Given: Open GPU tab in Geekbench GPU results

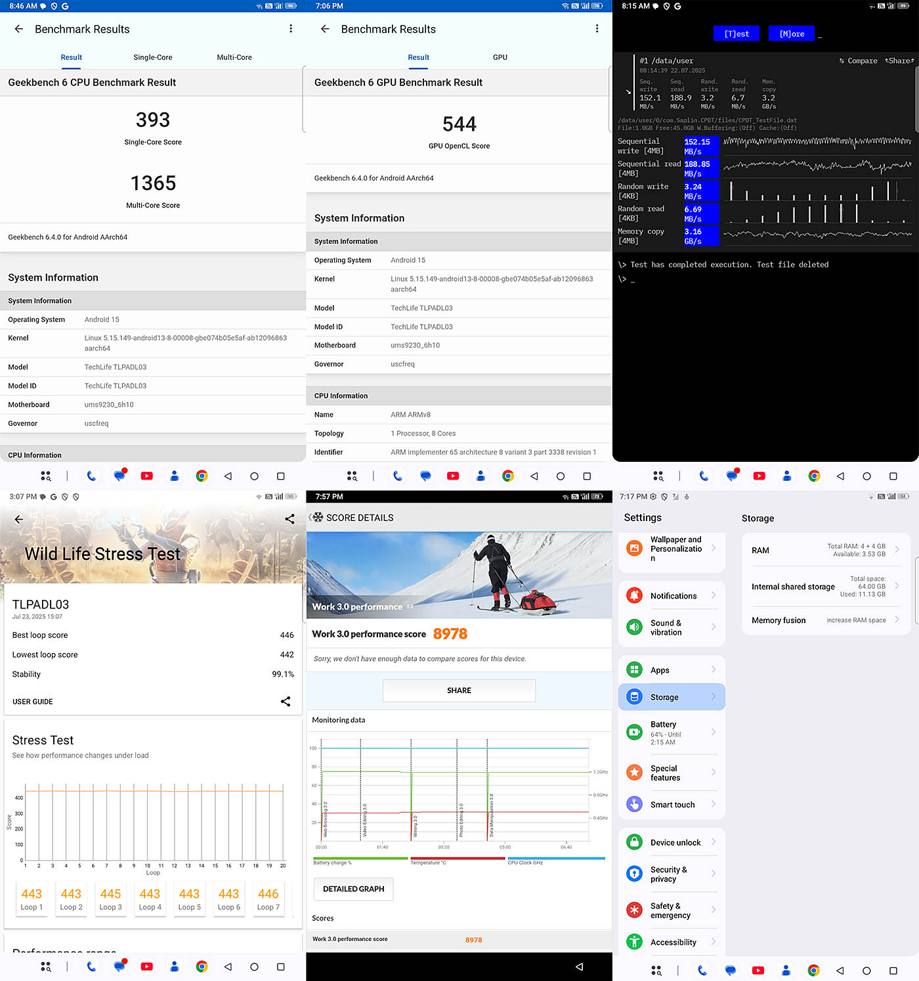Looking at the screenshot, I should pos(500,57).
